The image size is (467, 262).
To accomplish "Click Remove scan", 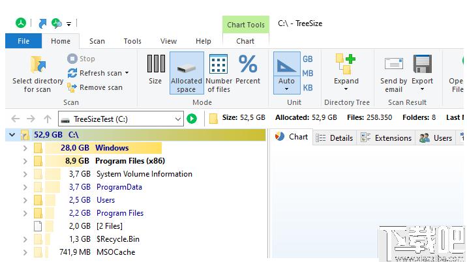I will pos(95,87).
